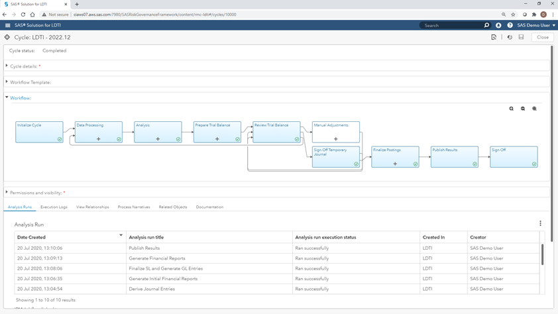
Task: Open the Process Narratives tab
Action: tap(134, 207)
